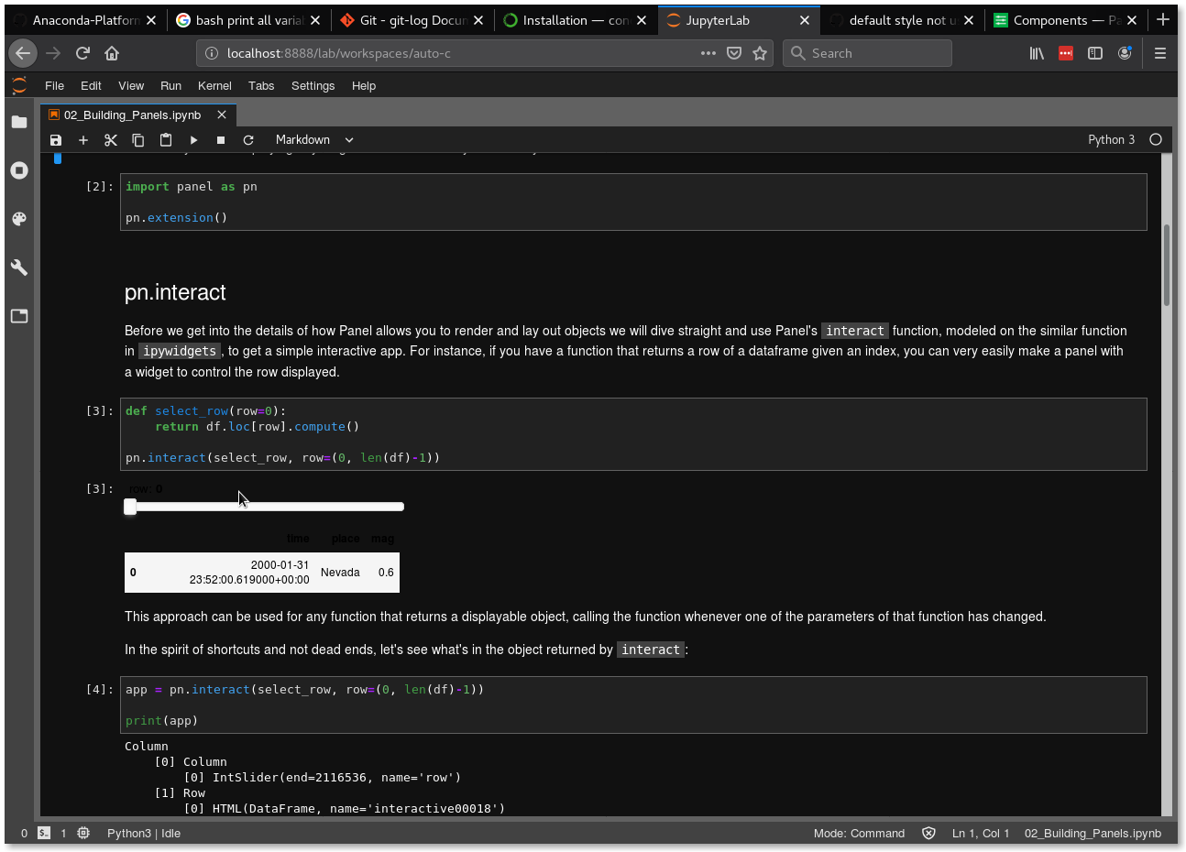
Task: Click Python 3 to change the kernel
Action: (1111, 139)
